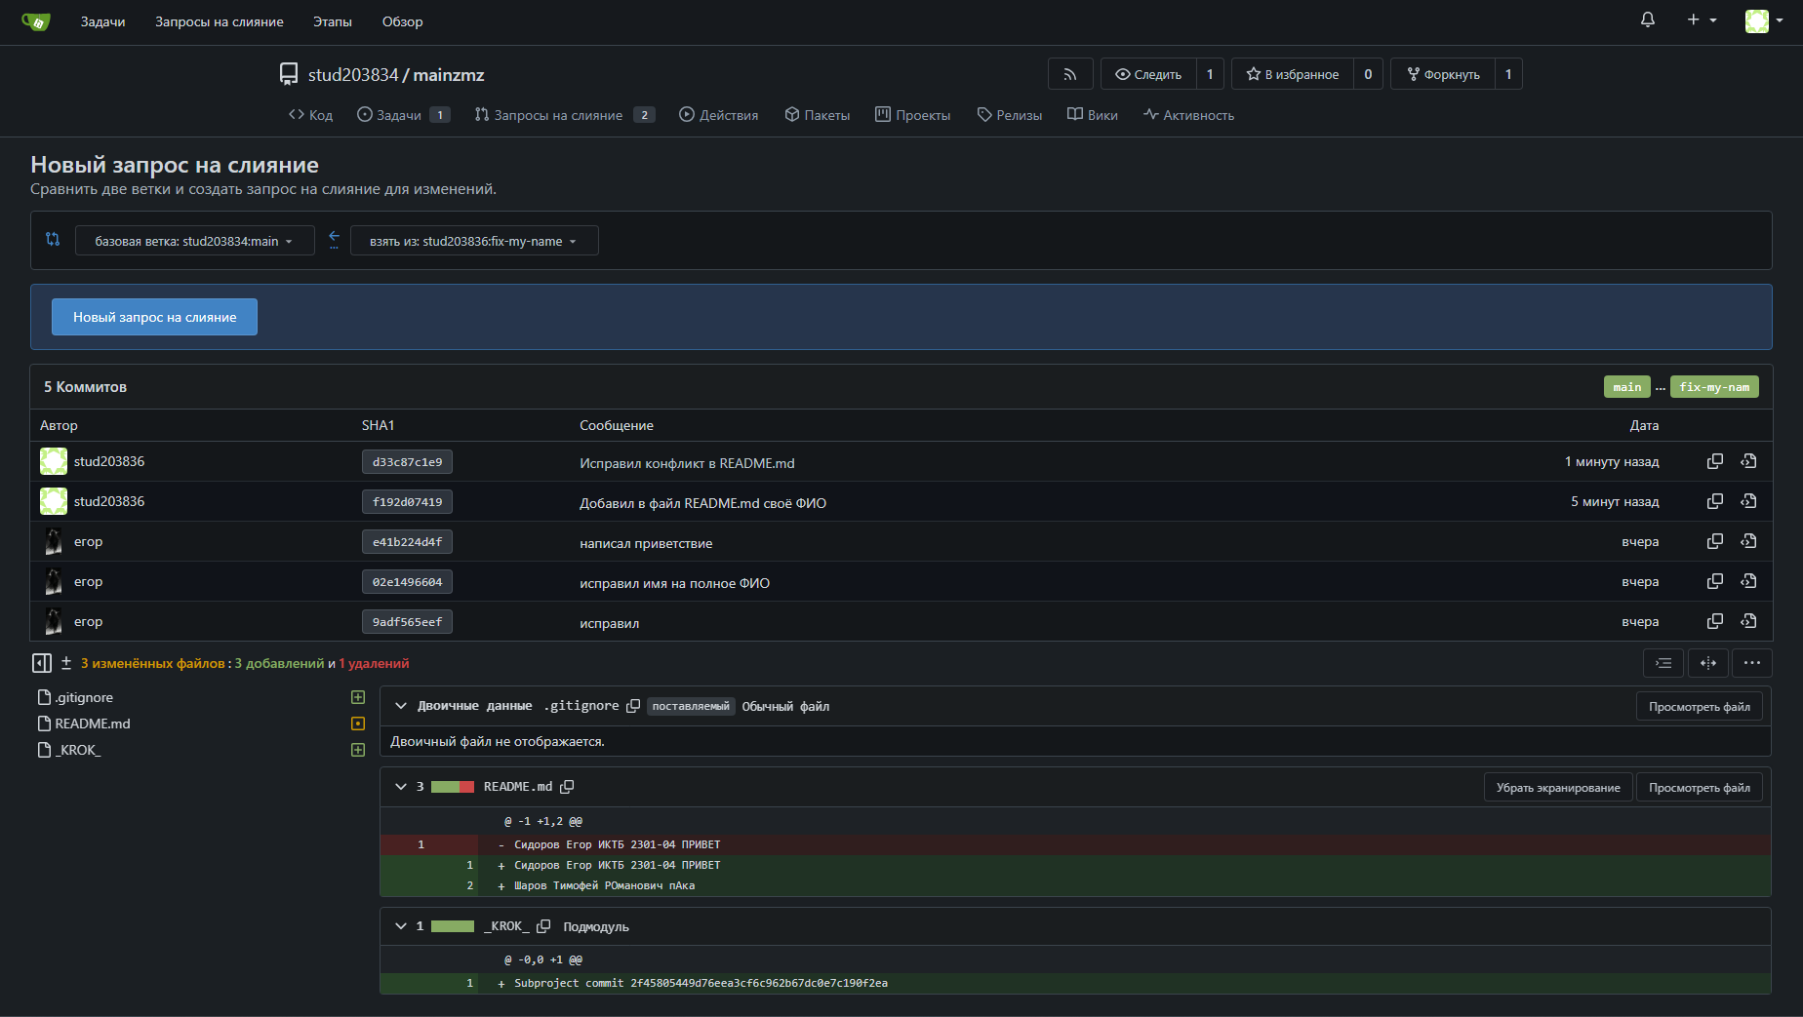Screen dimensions: 1803x1017
Task: Open the Релизы repository tab
Action: click(x=1009, y=115)
